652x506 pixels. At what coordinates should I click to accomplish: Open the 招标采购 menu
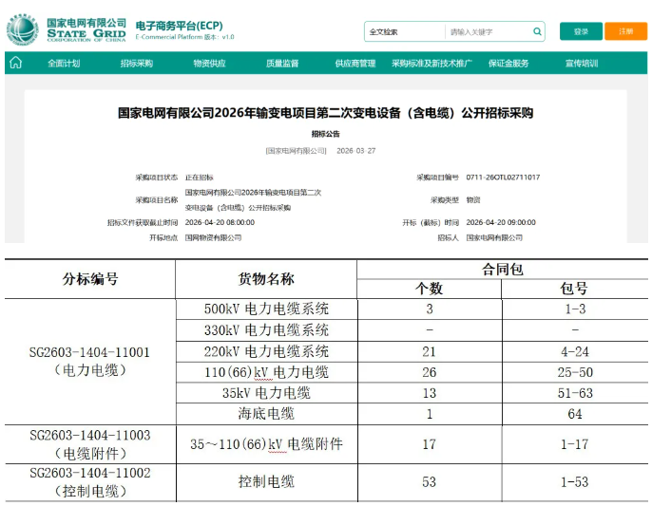coord(136,64)
